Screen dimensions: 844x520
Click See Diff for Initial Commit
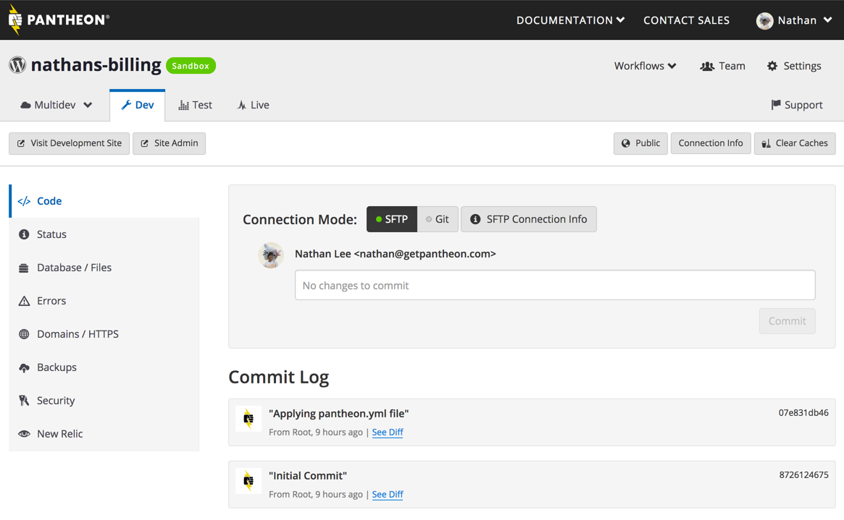point(388,495)
